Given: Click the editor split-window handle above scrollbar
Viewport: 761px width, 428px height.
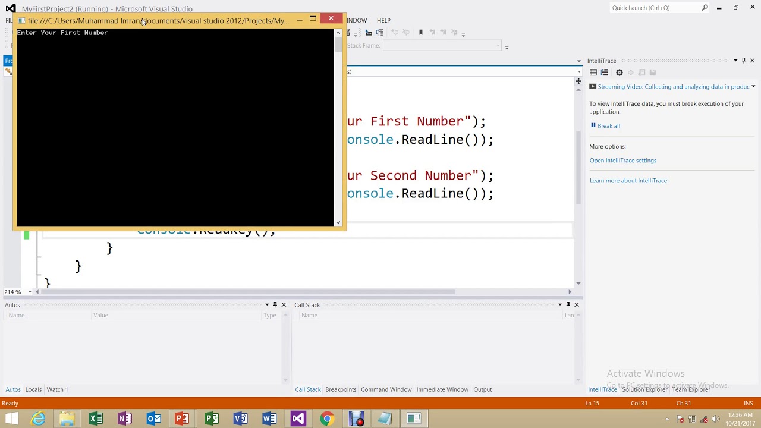Looking at the screenshot, I should tap(578, 81).
